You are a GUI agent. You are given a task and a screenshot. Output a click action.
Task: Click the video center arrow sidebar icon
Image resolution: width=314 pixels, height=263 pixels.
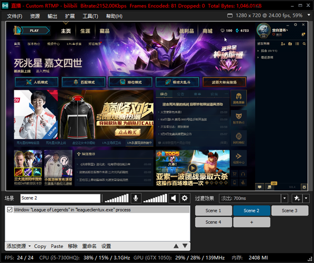tap(238, 158)
